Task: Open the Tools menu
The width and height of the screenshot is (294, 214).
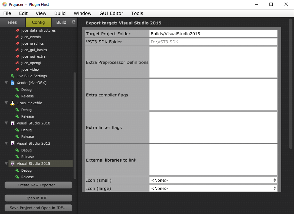Action: (137, 13)
